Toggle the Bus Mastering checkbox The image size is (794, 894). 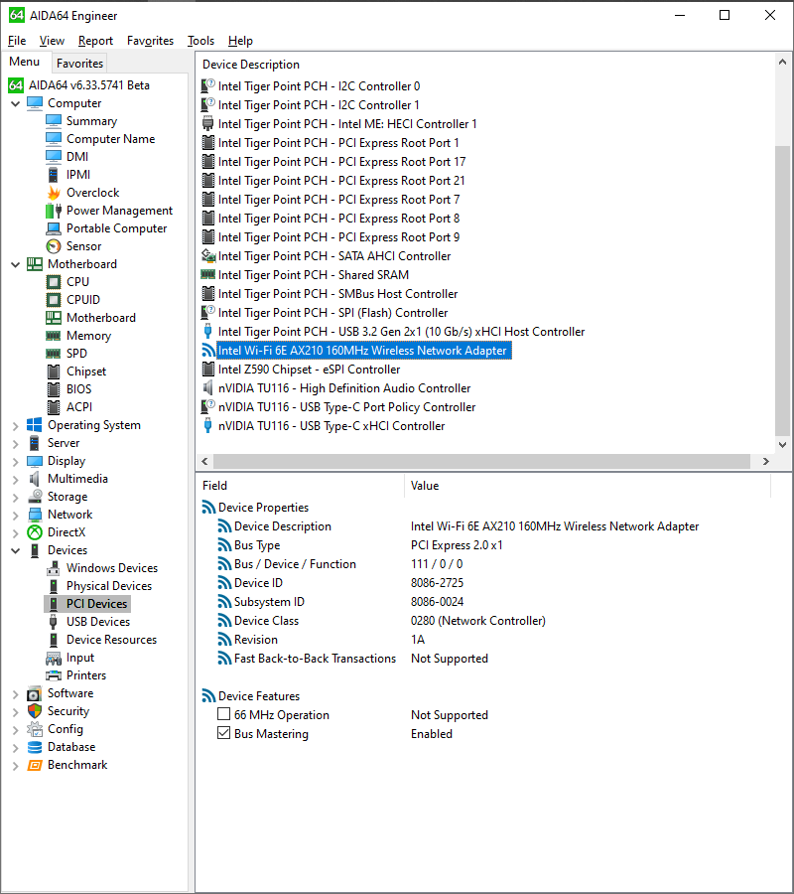coord(224,733)
